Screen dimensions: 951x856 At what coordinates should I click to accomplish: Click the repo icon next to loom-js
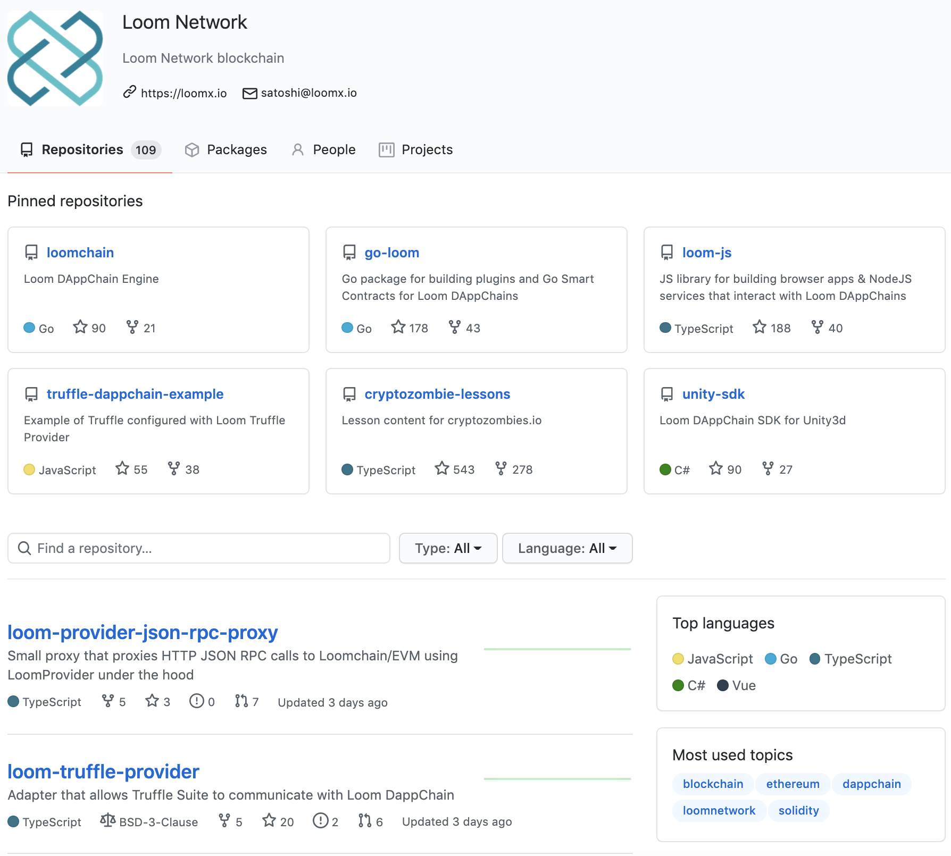coord(667,253)
